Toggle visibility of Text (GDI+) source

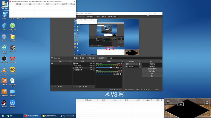coord(91,68)
